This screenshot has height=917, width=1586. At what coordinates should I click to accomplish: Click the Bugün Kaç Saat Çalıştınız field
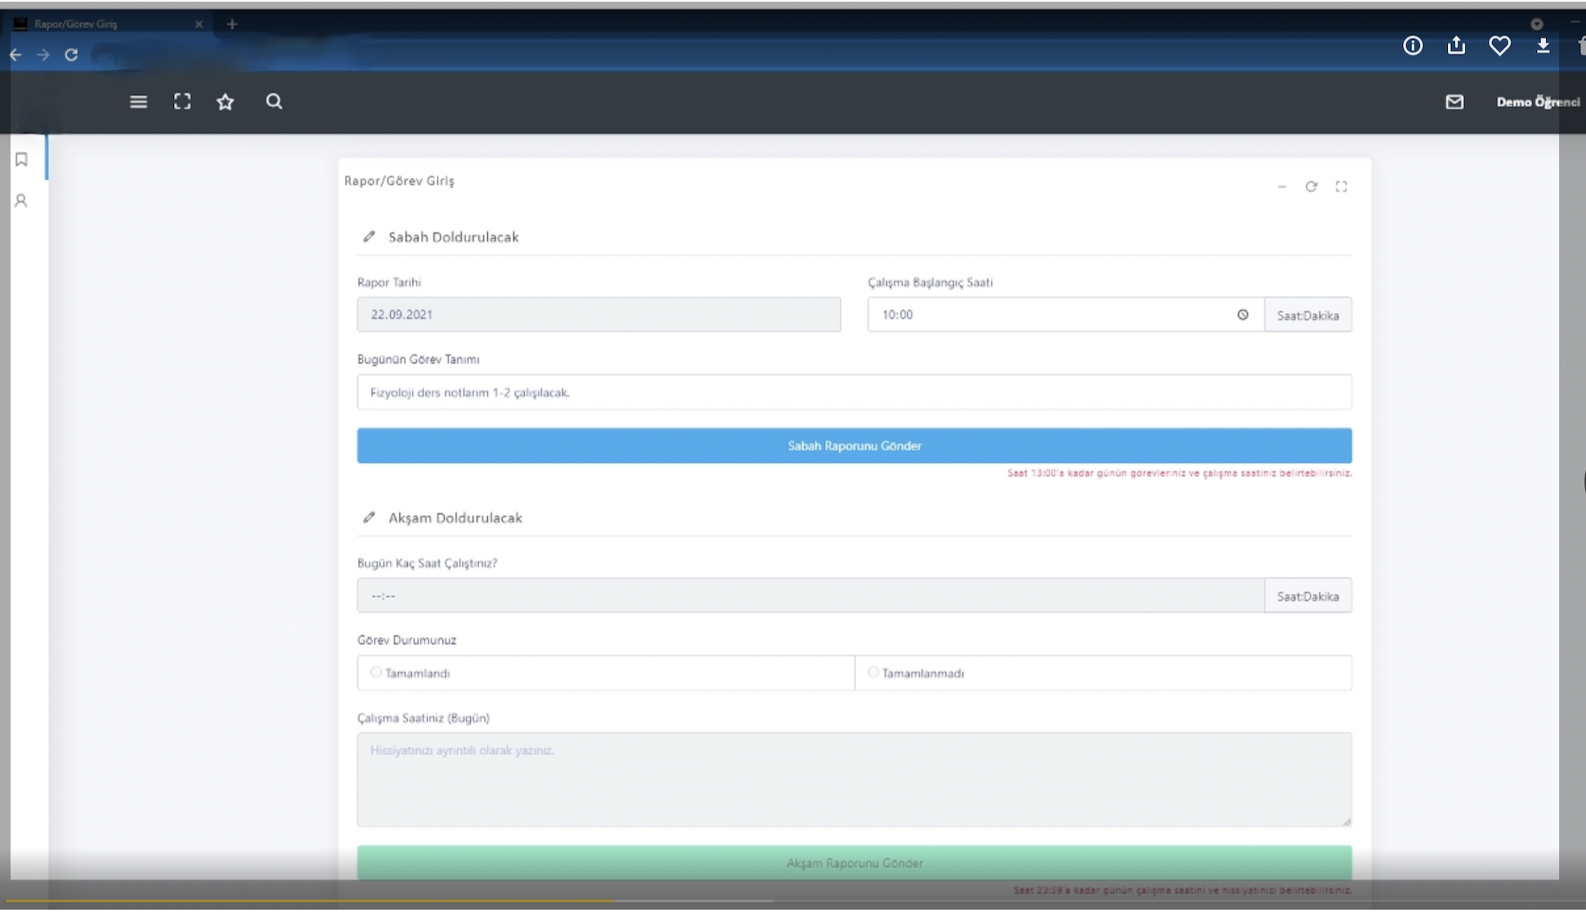coord(810,596)
